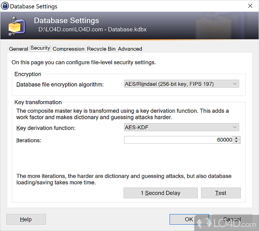Switch to the Advanced tab
259x231 pixels.
click(130, 49)
